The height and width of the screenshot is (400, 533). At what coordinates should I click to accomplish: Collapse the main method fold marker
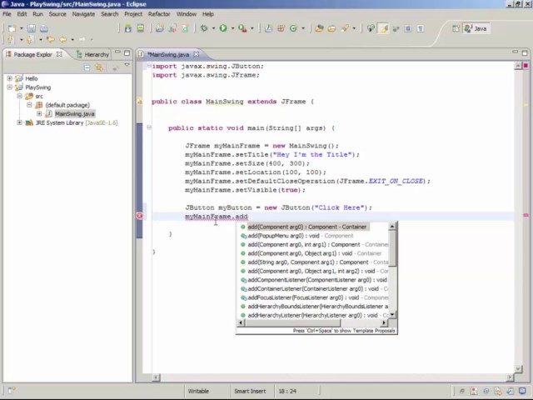coord(149,127)
